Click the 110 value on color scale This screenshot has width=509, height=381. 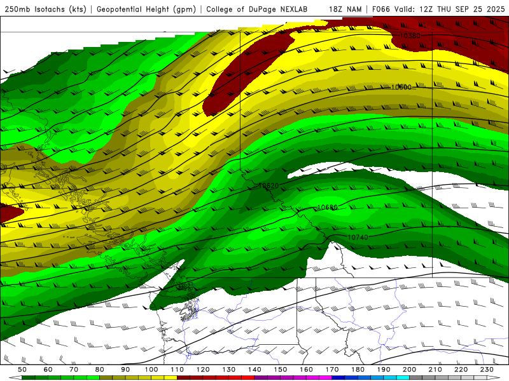click(178, 370)
